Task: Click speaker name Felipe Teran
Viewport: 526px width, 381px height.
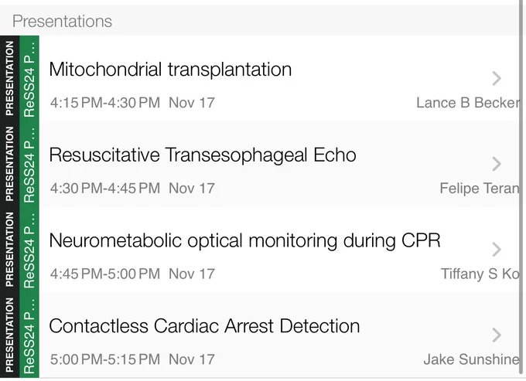Action: coord(480,189)
